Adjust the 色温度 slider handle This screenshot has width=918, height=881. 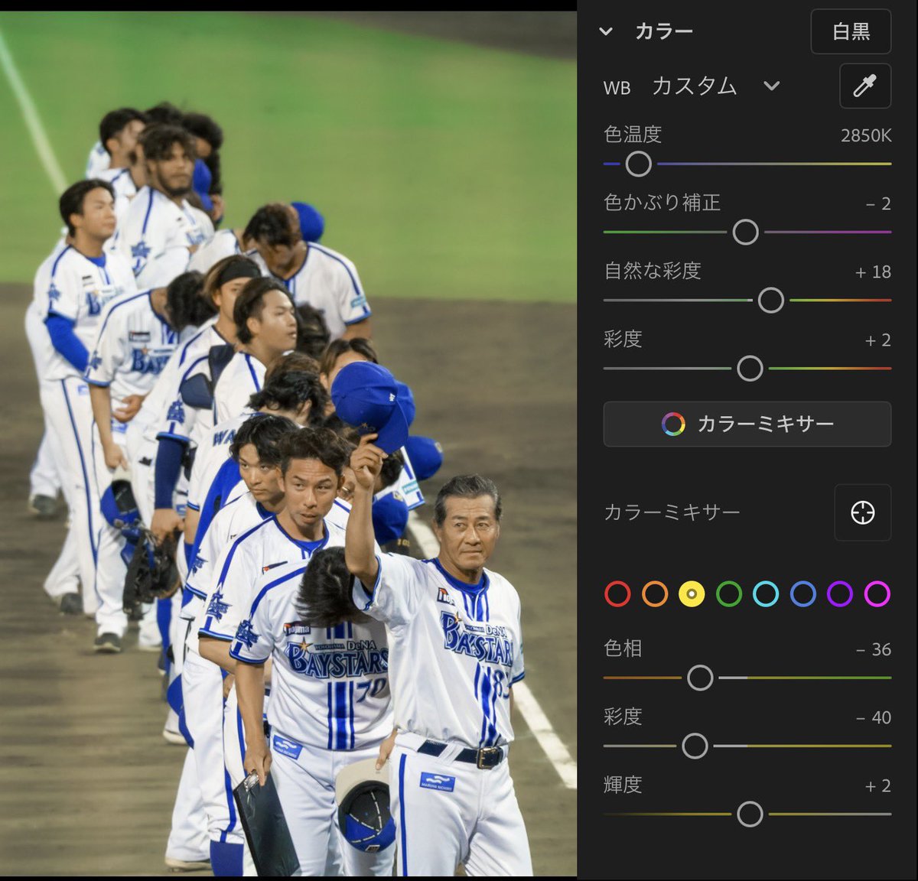tap(638, 164)
